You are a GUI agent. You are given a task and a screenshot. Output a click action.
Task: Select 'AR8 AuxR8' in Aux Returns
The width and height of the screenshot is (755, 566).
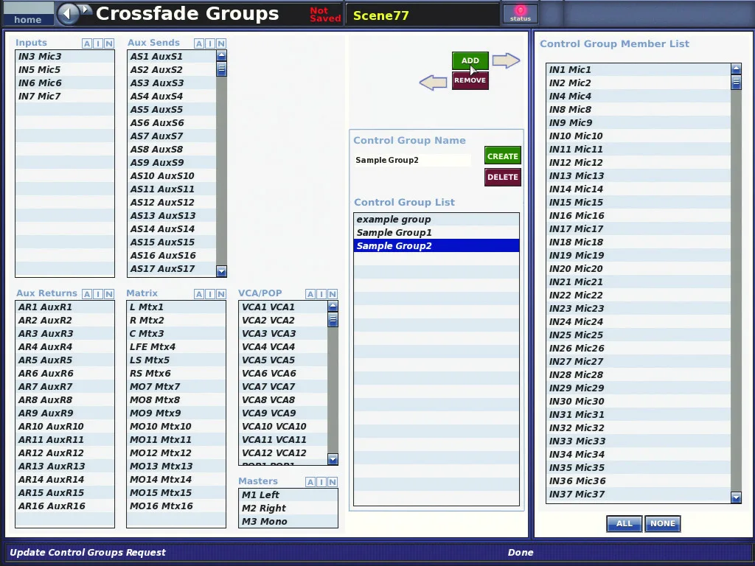tap(65, 399)
